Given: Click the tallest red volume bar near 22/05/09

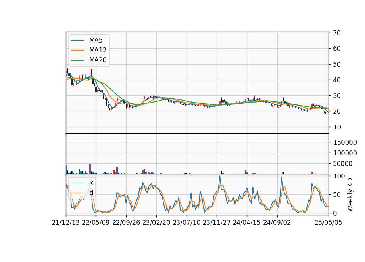Looking at the screenshot, I should (x=90, y=169).
